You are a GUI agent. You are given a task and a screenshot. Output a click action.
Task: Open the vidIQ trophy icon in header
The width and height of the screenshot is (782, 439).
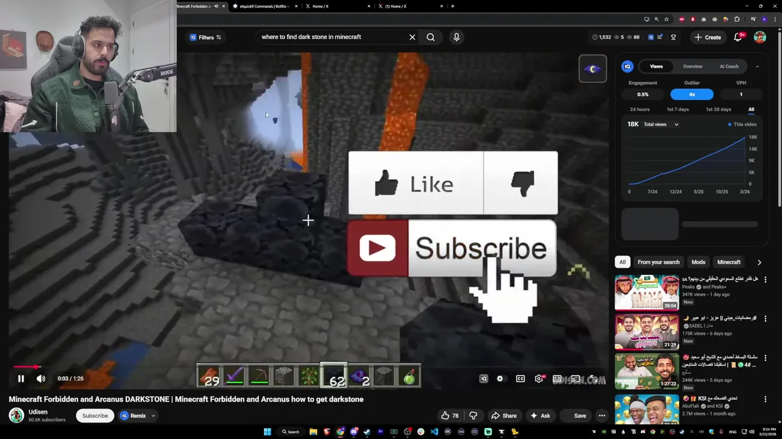673,37
